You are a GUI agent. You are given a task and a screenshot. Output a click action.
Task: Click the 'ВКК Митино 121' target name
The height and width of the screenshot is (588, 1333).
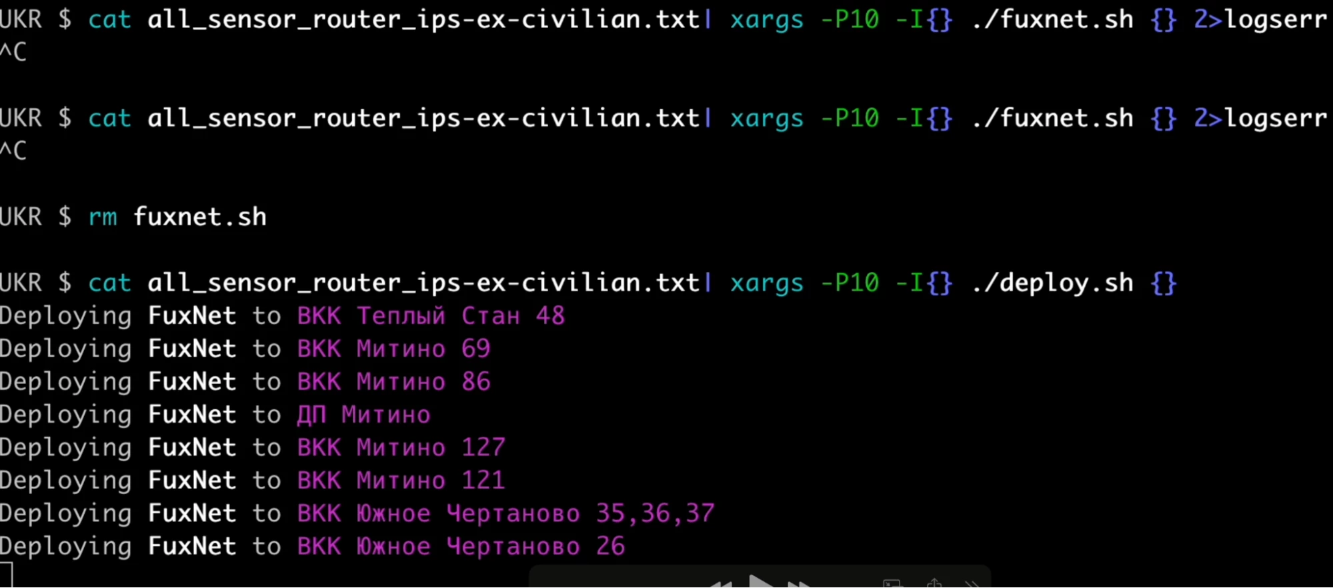(x=401, y=481)
